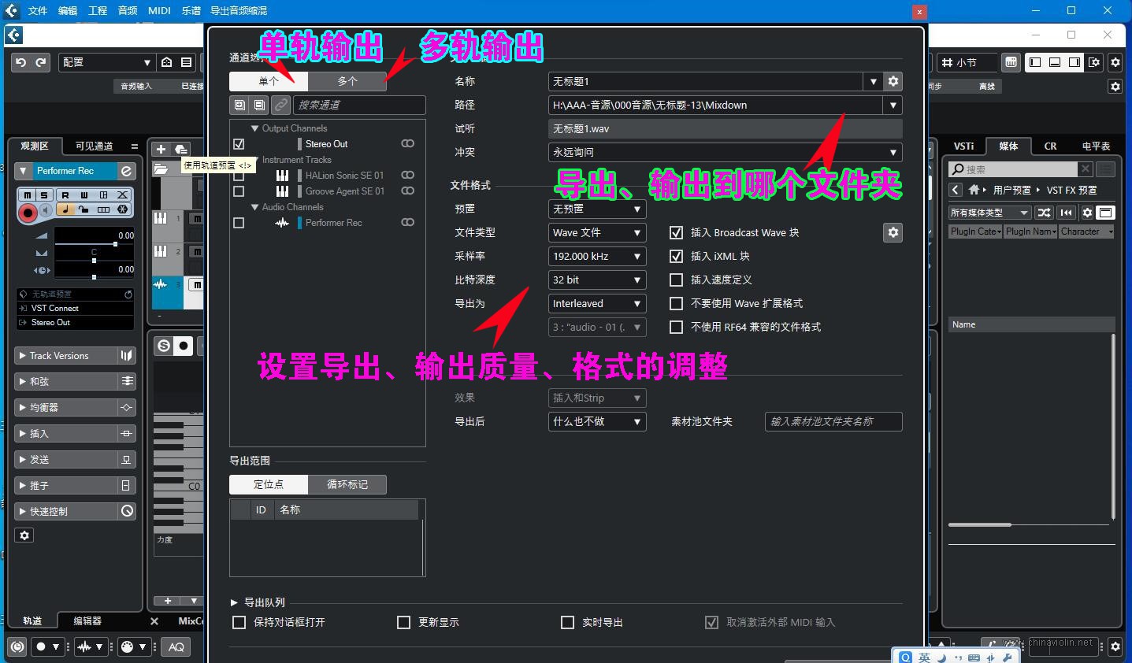The image size is (1132, 663).
Task: Collapse the Output Channels tree group
Action: 254,128
